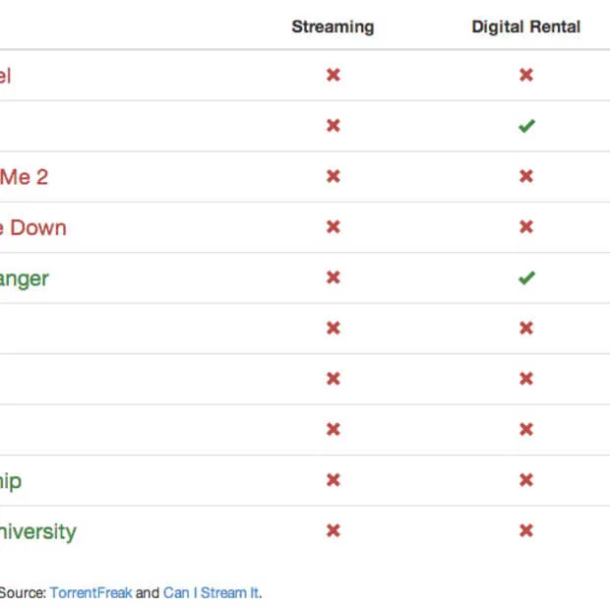The height and width of the screenshot is (610, 610).
Task: Open the Can I Stream It link
Action: [x=212, y=593]
